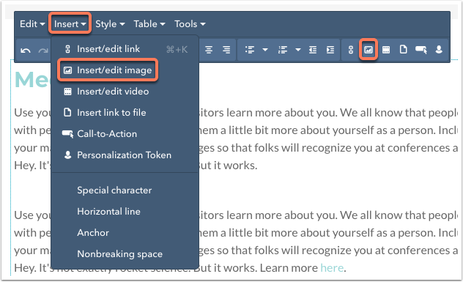Viewport: 463px width, 282px height.
Task: Open the Insert menu
Action: (x=70, y=24)
